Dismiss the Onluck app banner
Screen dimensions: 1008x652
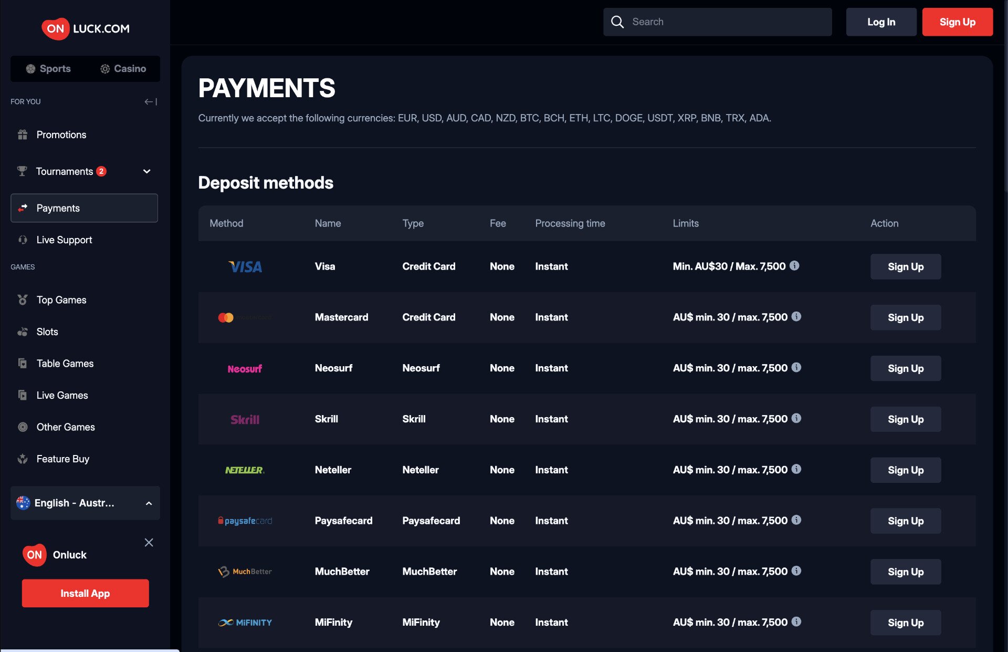tap(149, 543)
